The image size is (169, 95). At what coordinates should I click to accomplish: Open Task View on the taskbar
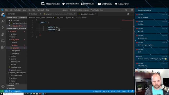coord(28,94)
